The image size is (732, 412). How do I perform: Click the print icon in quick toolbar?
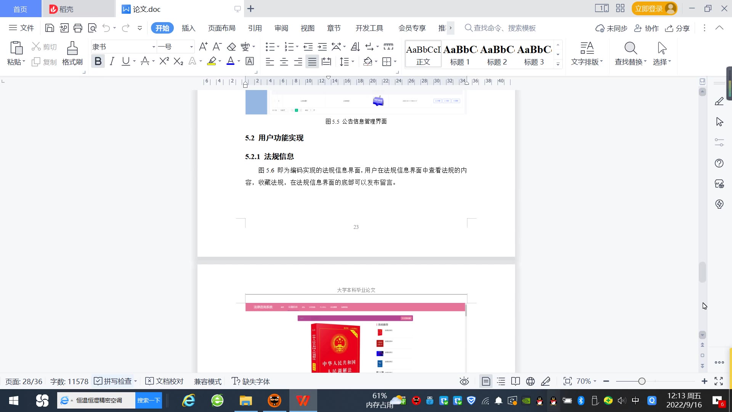click(x=78, y=28)
